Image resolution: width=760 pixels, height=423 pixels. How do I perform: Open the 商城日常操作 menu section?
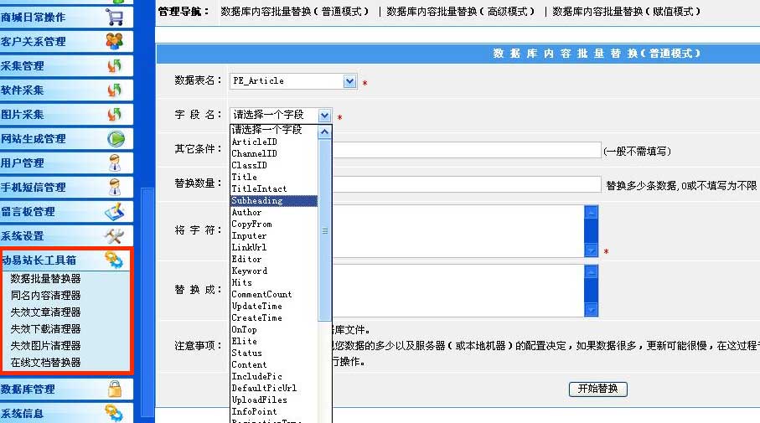pos(66,17)
